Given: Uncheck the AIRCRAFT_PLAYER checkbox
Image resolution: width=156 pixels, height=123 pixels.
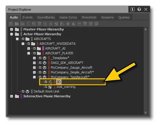Looking at the screenshot, I should (34, 53).
